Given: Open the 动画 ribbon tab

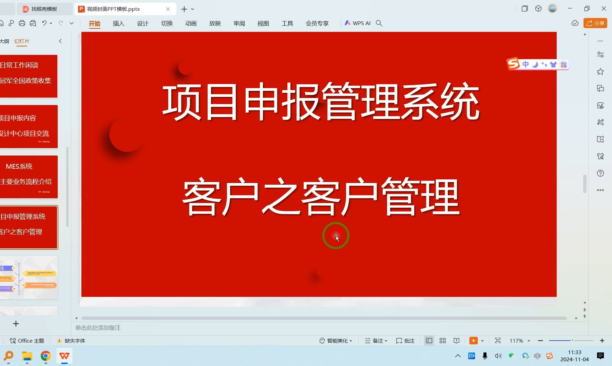Looking at the screenshot, I should click(191, 23).
